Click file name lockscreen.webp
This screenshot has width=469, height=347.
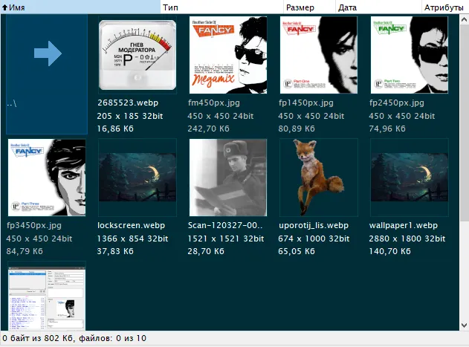click(x=131, y=225)
